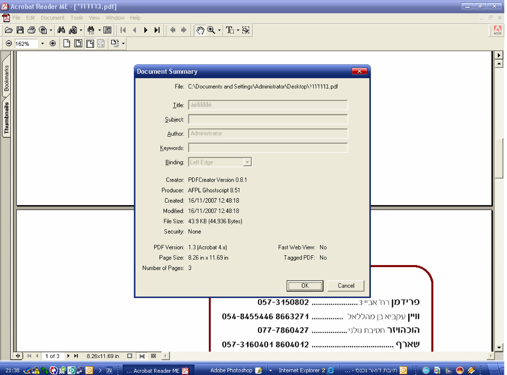The height and width of the screenshot is (375, 507).
Task: Open the Tools menu
Action: click(x=77, y=18)
